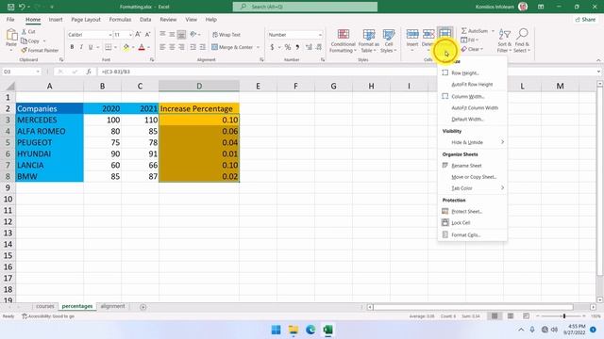Select the Format Painter brush

24,50
